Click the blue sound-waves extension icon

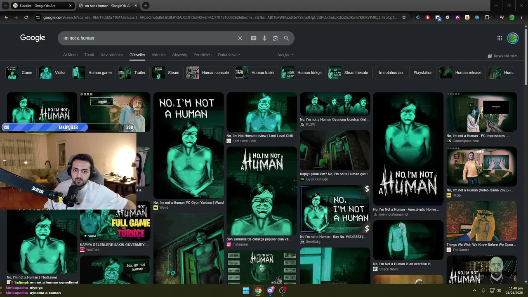pos(417,17)
